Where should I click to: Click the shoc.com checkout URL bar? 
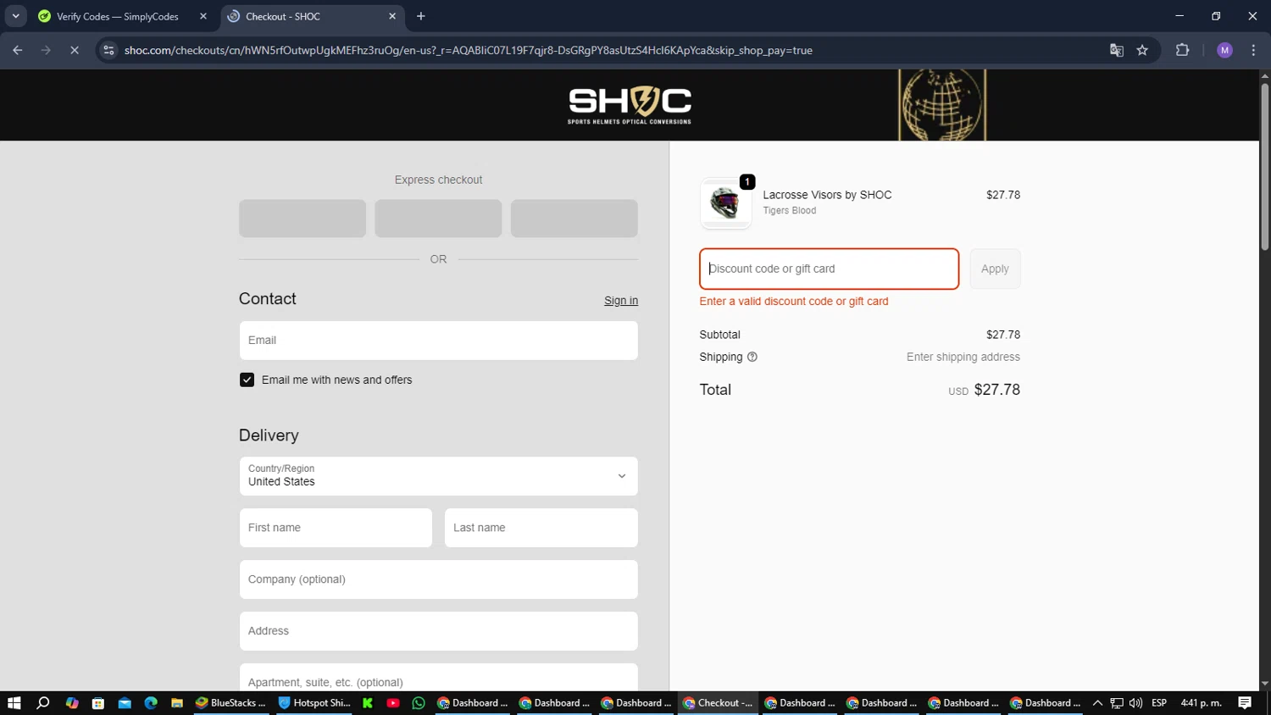tap(468, 50)
